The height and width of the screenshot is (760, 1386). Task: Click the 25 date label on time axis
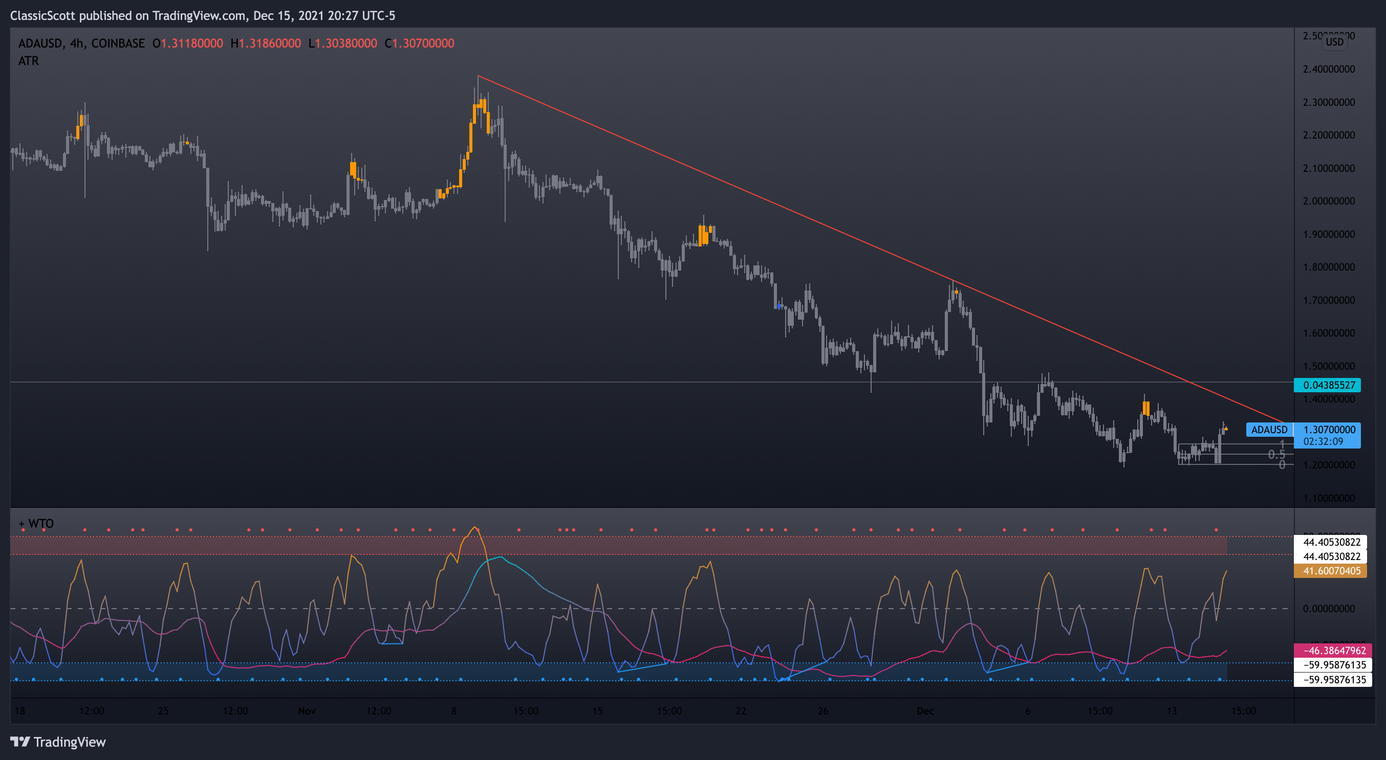click(163, 710)
